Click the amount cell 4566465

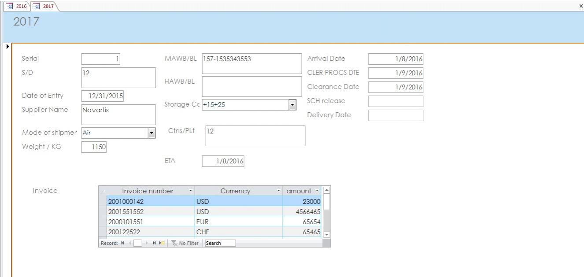302,211
